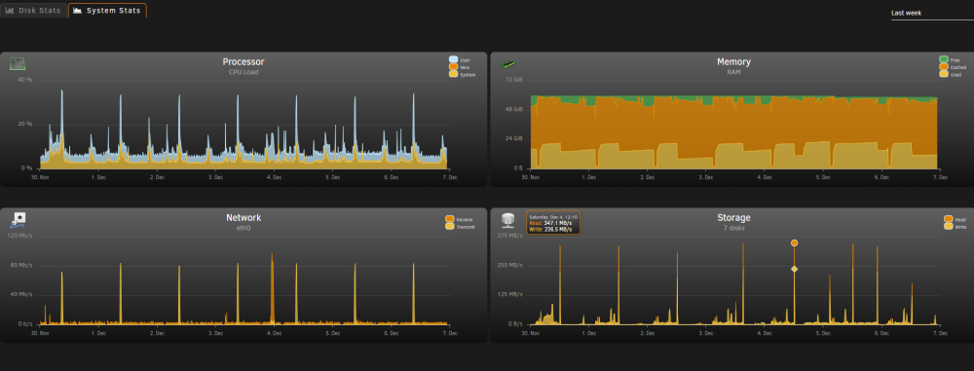The height and width of the screenshot is (371, 974).
Task: Click the Memory RAM stick icon
Action: 508,63
